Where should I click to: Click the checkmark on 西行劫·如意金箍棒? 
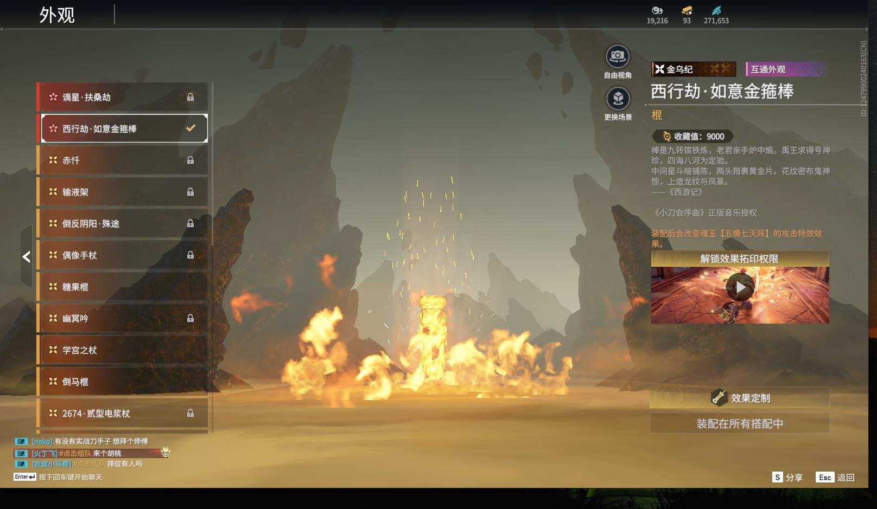[190, 128]
